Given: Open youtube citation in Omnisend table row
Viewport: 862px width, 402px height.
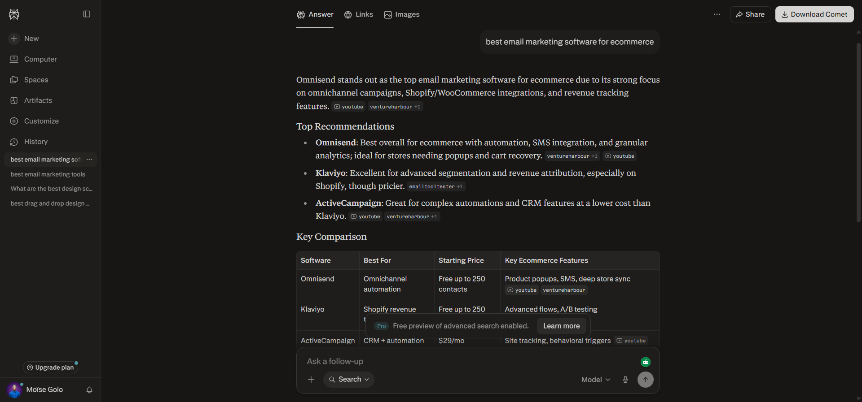Looking at the screenshot, I should point(522,290).
